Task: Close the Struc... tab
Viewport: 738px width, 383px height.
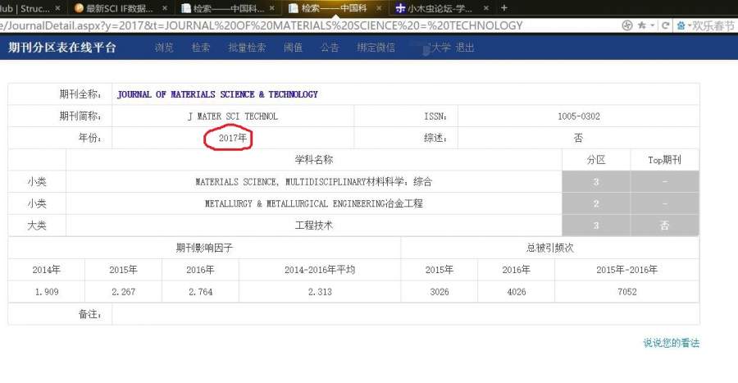Action: pyautogui.click(x=57, y=8)
